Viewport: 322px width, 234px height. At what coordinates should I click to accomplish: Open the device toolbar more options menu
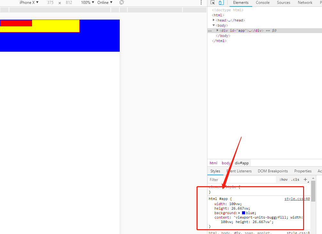tap(201, 3)
